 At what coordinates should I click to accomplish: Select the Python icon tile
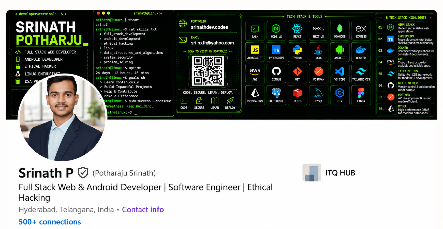pyautogui.click(x=297, y=52)
